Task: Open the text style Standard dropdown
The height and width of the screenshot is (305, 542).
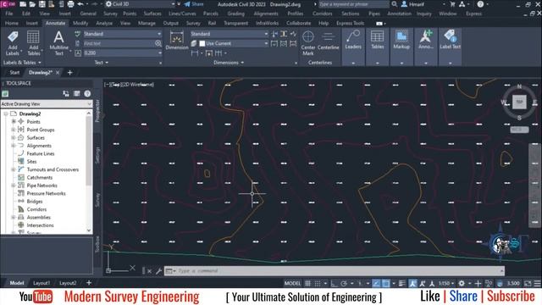Action: [x=122, y=34]
